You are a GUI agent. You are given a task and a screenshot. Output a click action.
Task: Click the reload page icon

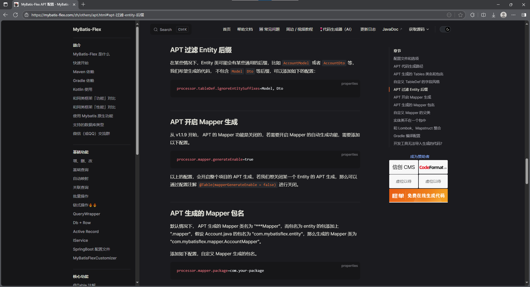coord(16,15)
